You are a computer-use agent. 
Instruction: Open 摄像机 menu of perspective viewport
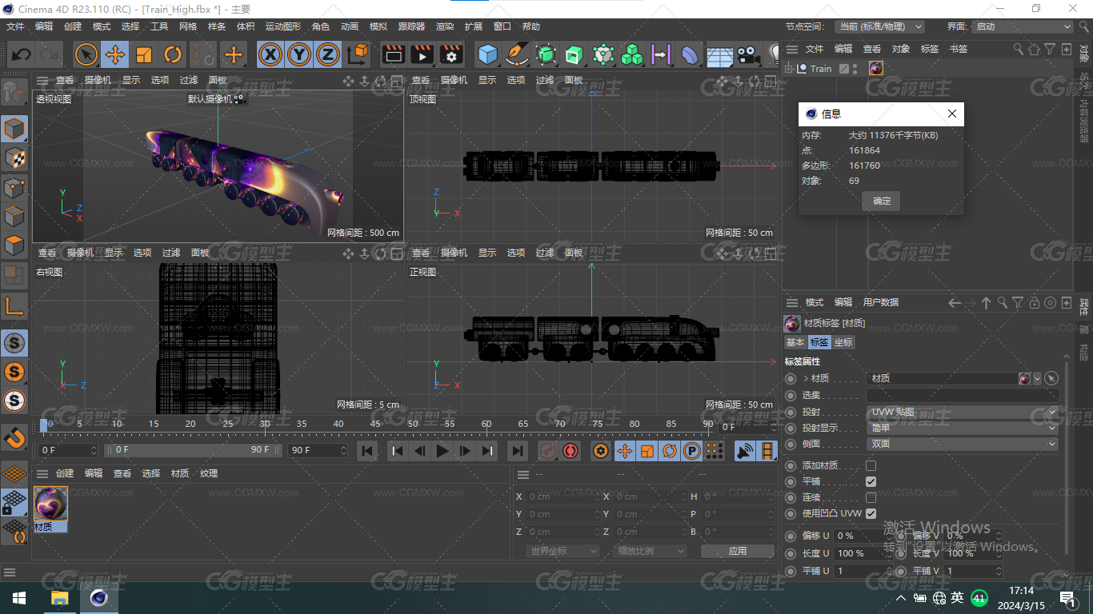98,80
